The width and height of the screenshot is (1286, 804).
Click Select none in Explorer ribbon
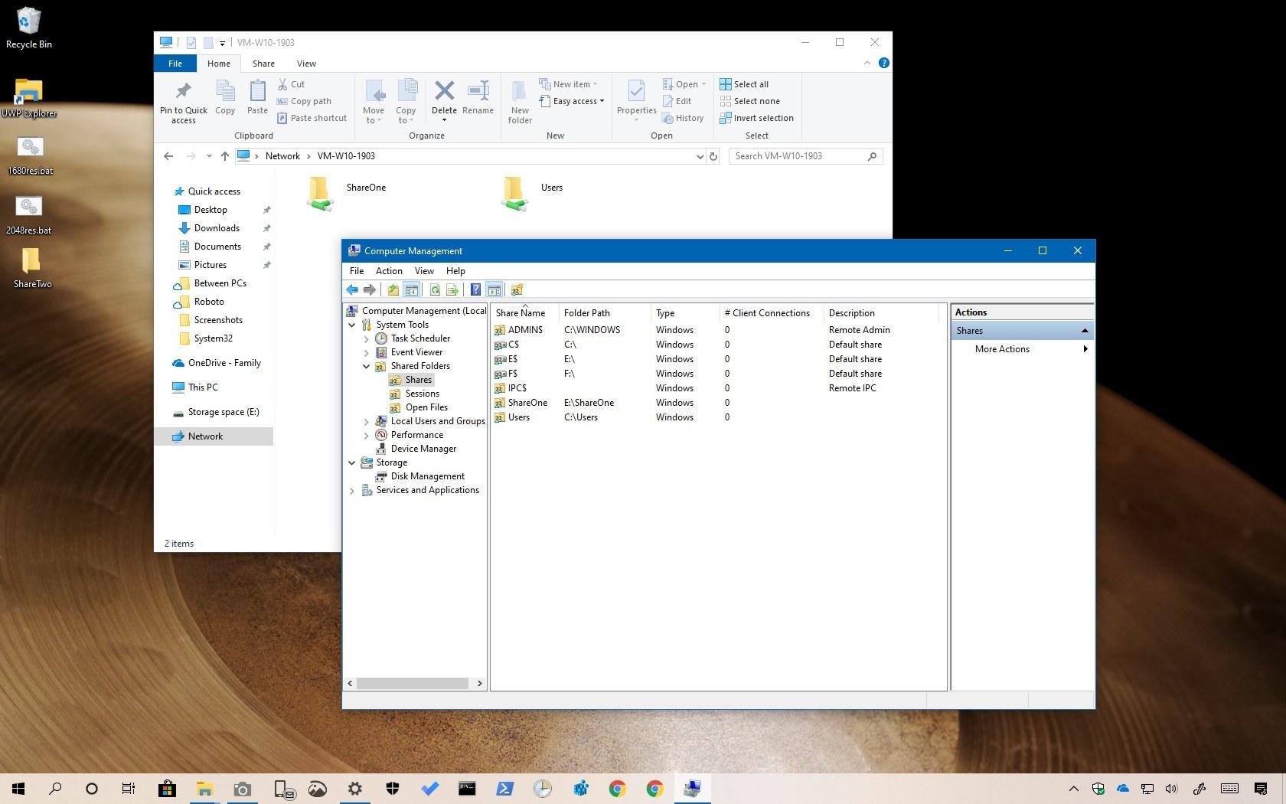(749, 101)
